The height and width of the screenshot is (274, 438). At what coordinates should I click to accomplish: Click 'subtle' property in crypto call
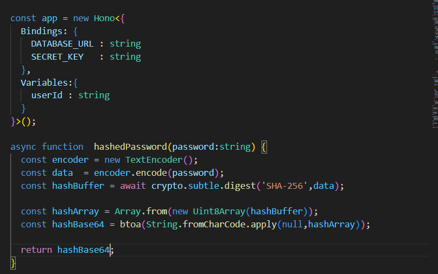[x=204, y=186]
